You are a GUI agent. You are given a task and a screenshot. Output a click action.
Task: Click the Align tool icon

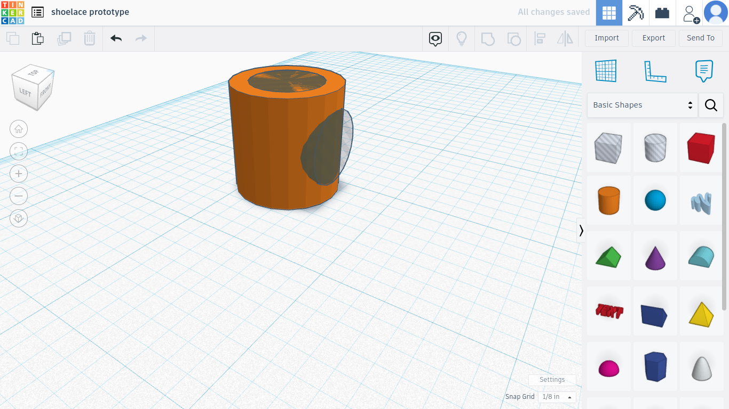coord(540,38)
